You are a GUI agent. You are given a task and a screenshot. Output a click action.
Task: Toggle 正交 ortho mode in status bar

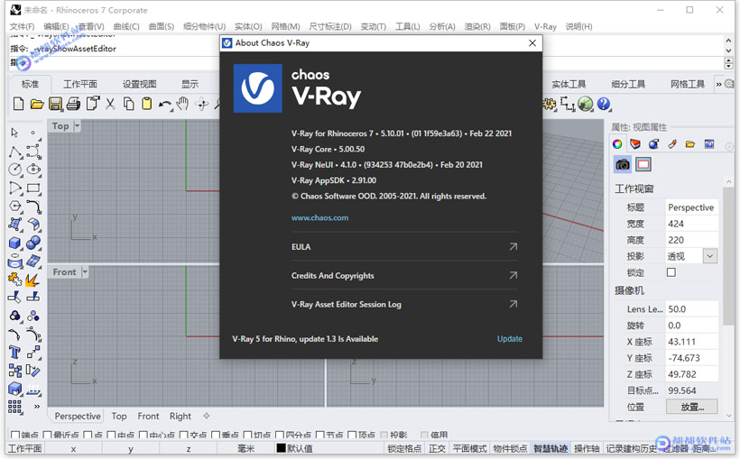(437, 448)
